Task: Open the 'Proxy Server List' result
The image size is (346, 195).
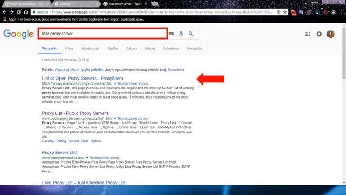Action: [x=59, y=152]
